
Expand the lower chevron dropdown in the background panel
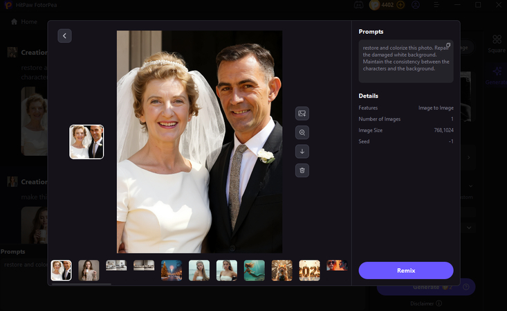tap(469, 228)
